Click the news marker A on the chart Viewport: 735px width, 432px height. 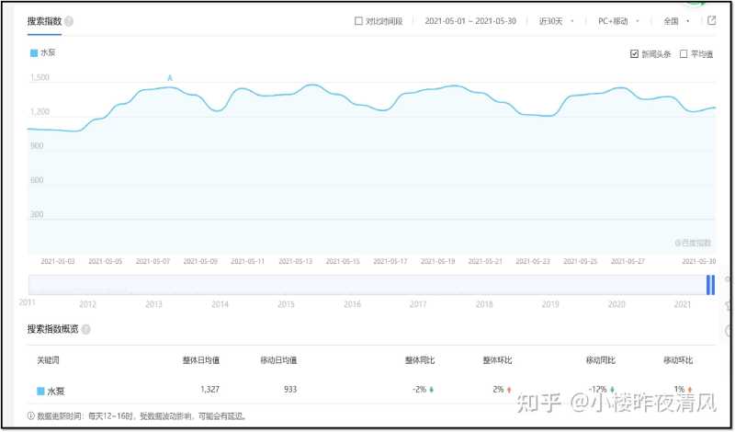click(x=170, y=78)
